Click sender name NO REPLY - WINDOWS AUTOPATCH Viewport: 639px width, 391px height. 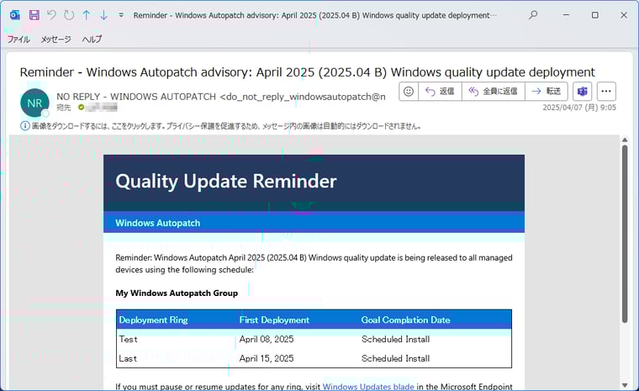click(x=136, y=97)
